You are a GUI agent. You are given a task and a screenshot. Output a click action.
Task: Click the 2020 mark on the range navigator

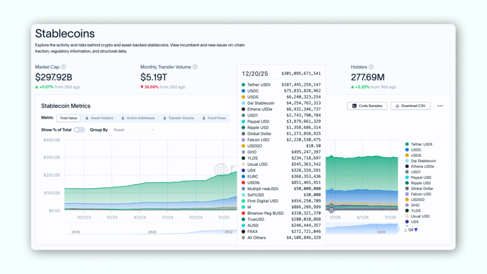(x=152, y=232)
